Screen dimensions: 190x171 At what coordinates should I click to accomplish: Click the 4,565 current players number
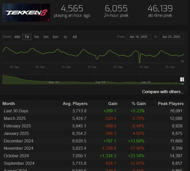(x=72, y=9)
